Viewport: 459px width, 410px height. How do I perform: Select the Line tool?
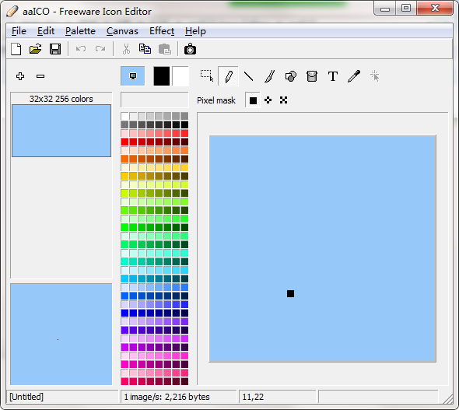coord(249,76)
